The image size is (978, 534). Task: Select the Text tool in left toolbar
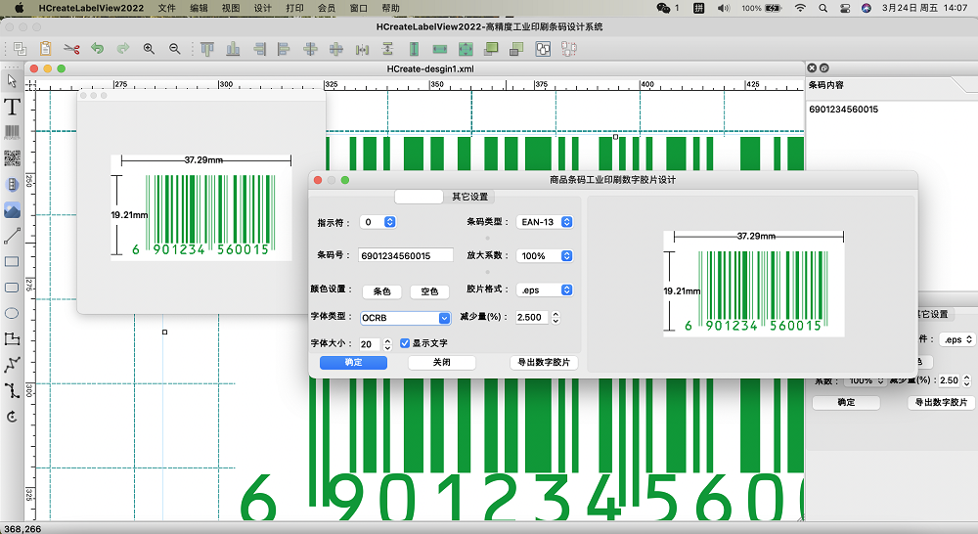click(x=12, y=107)
